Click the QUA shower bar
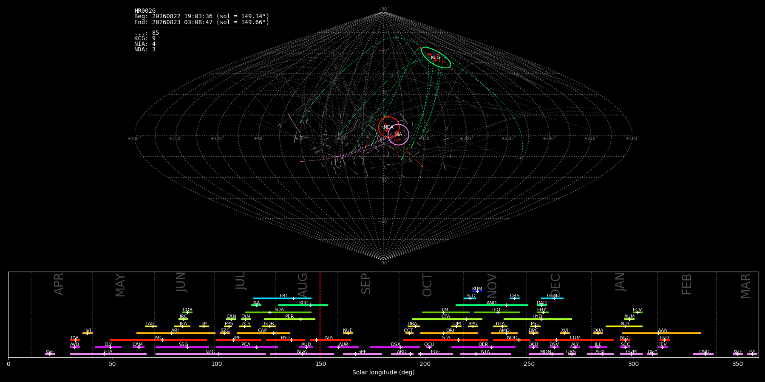Screen dimensions: 765x382 coord(598,333)
